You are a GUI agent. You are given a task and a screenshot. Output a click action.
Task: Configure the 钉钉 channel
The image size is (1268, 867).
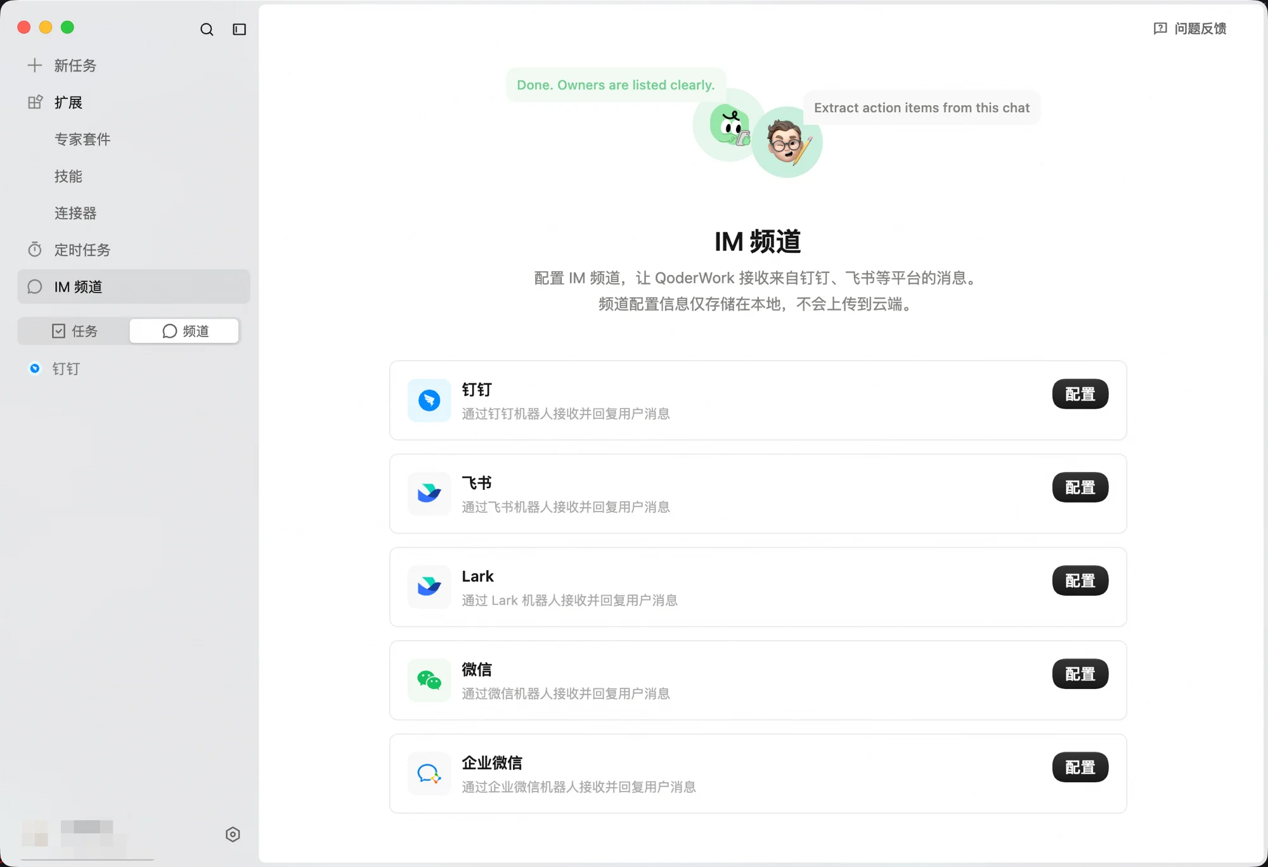click(1080, 394)
